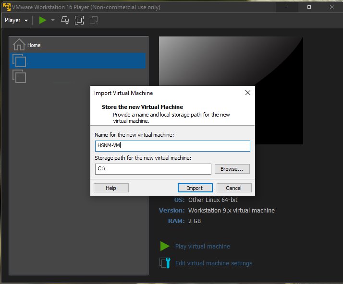The image size is (343, 284).
Task: Open Edit virtual machine settings link
Action: [213, 263]
